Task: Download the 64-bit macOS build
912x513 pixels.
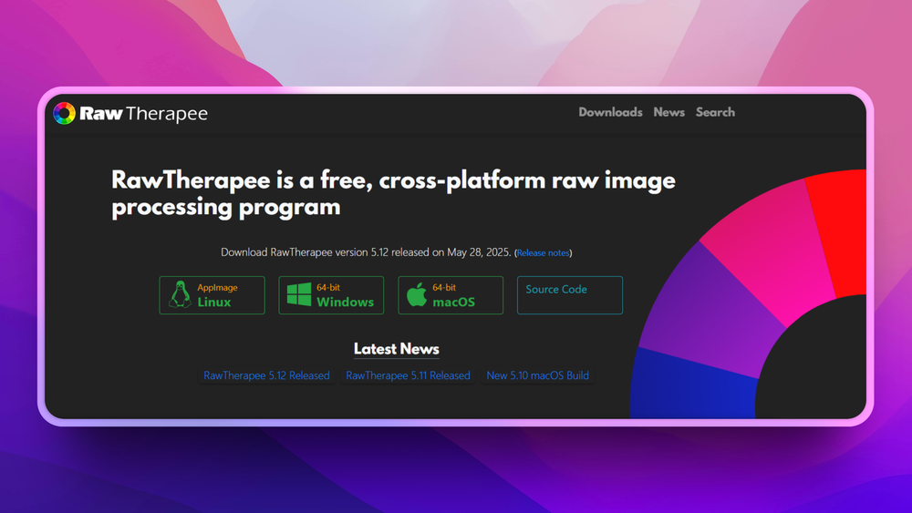Action: tap(451, 295)
